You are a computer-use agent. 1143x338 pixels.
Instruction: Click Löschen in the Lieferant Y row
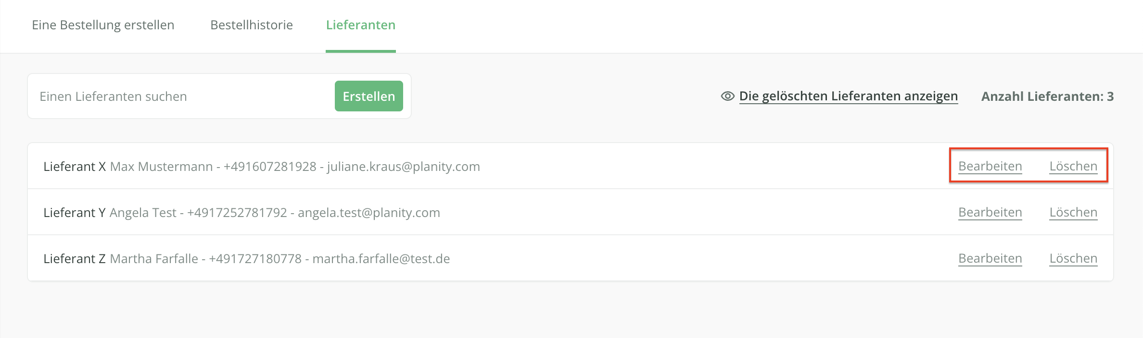pyautogui.click(x=1073, y=212)
